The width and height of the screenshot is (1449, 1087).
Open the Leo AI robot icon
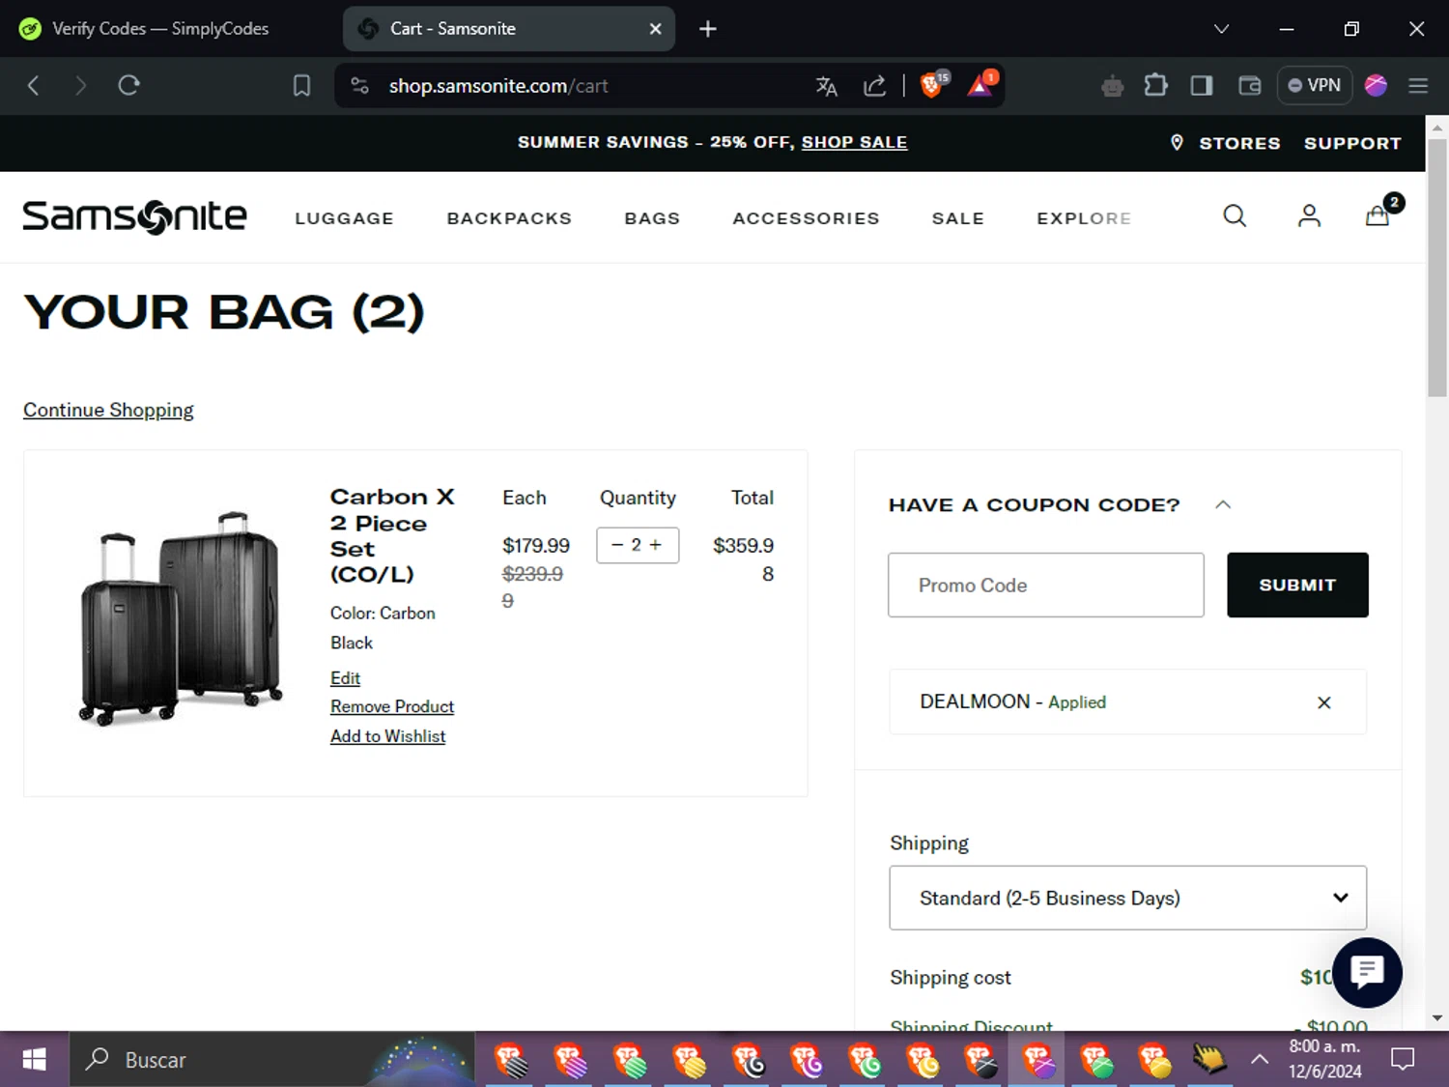tap(1112, 86)
